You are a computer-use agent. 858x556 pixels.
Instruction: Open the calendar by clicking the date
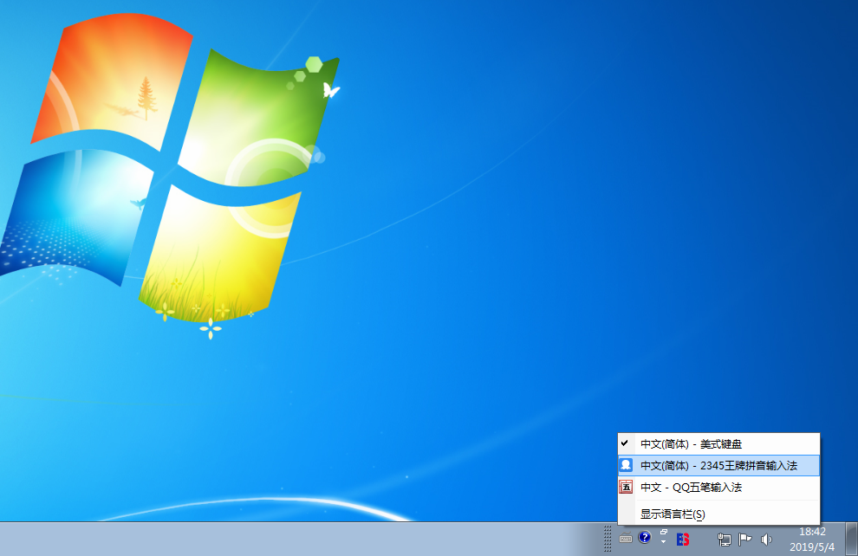point(812,546)
